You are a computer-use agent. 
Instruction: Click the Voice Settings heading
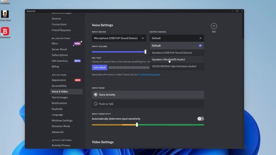(102, 25)
